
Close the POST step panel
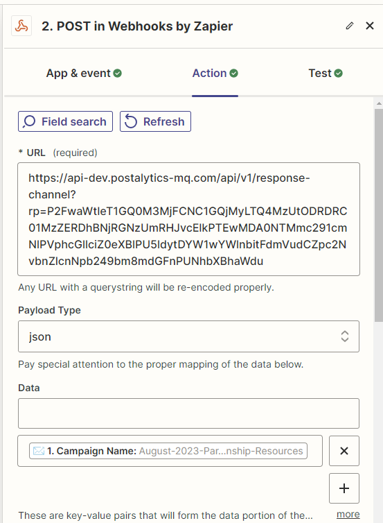(370, 26)
